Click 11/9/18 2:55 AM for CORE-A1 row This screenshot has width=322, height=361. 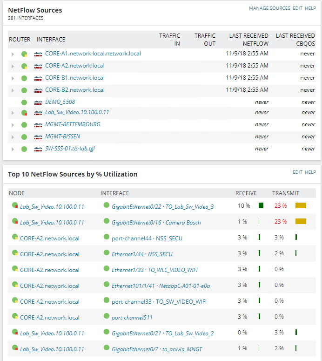click(x=247, y=54)
